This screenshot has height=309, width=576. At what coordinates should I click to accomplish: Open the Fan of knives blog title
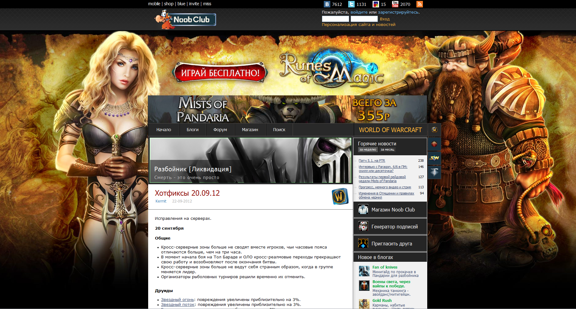tap(385, 267)
